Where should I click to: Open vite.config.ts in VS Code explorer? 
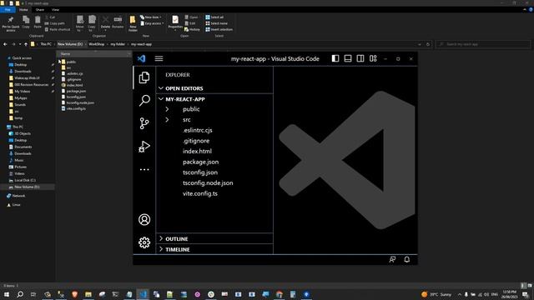click(200, 193)
